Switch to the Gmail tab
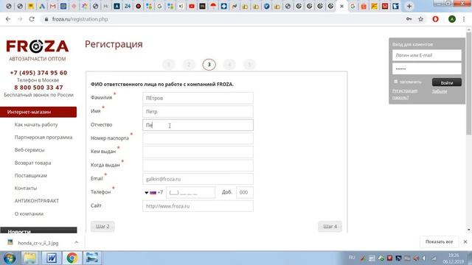The height and width of the screenshot is (265, 472). tap(52, 6)
